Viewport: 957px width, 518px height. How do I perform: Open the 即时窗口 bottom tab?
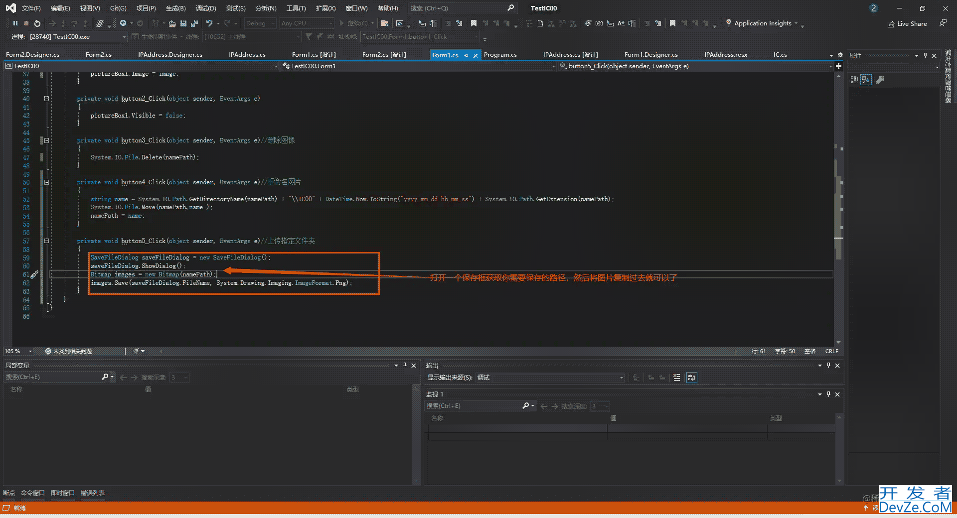tap(63, 493)
